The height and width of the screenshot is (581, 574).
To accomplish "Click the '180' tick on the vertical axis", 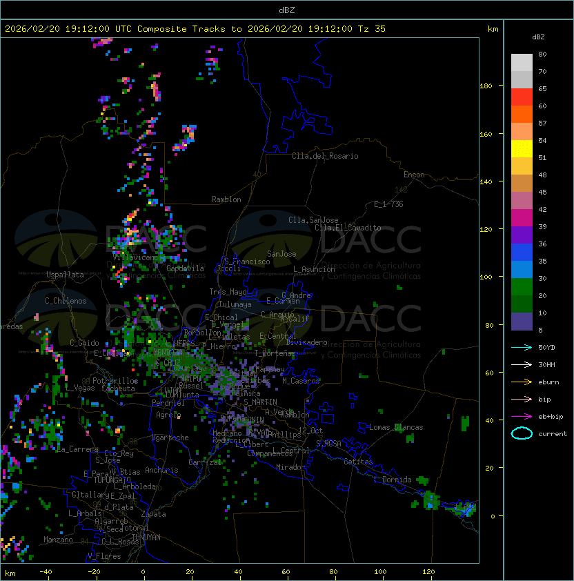I will (486, 86).
